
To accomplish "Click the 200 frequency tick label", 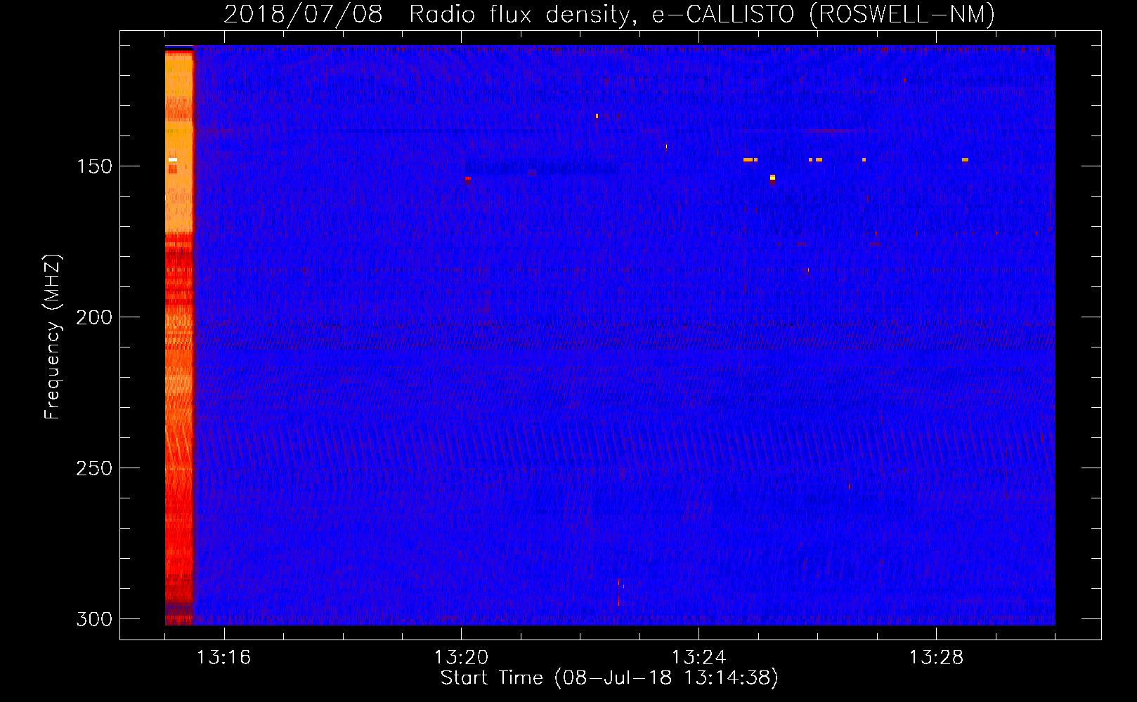I will (x=94, y=317).
